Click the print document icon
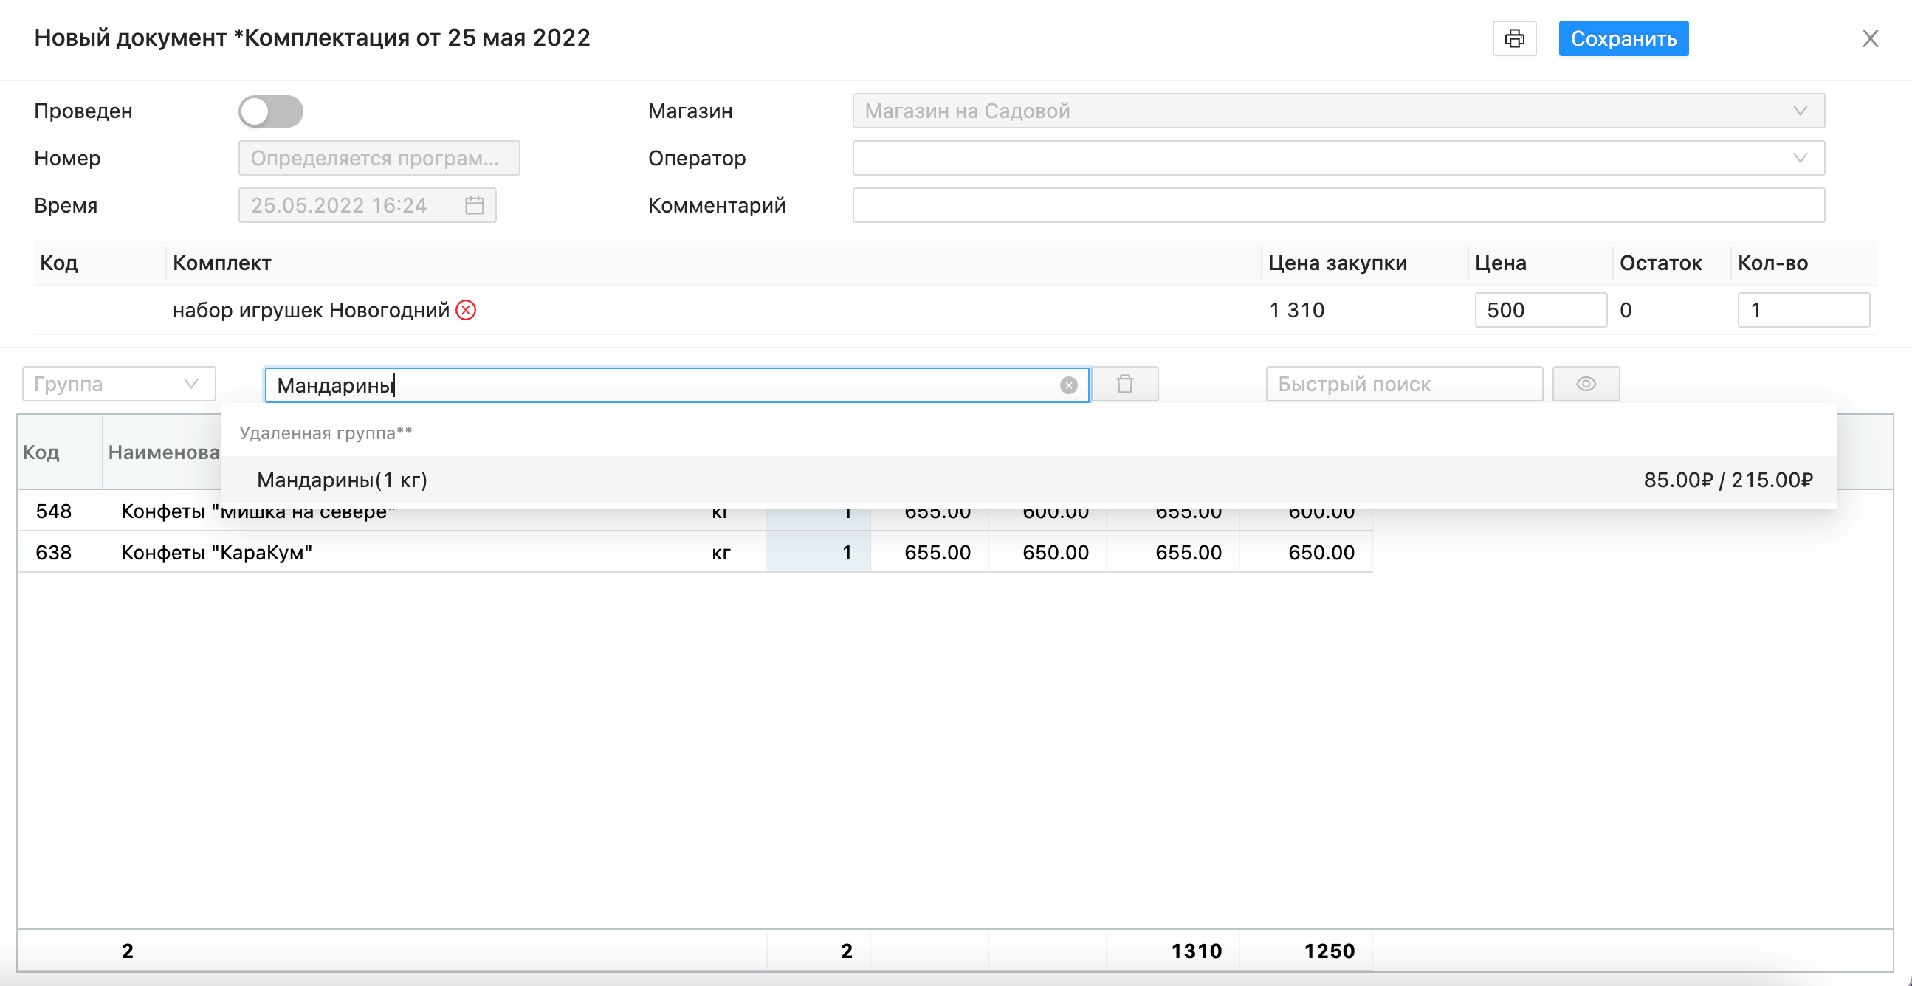Image resolution: width=1912 pixels, height=986 pixels. pyautogui.click(x=1514, y=38)
